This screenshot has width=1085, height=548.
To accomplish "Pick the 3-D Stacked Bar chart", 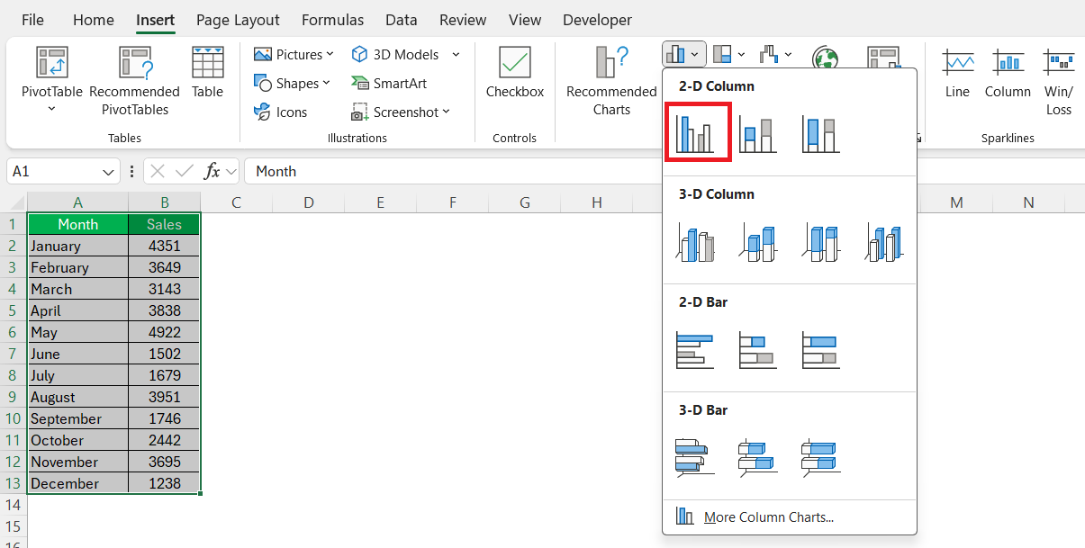I will [x=758, y=457].
